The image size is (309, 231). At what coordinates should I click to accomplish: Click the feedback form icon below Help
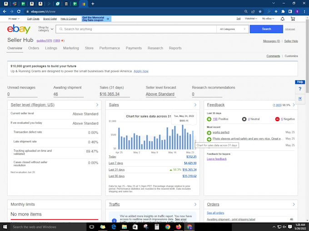point(300,99)
